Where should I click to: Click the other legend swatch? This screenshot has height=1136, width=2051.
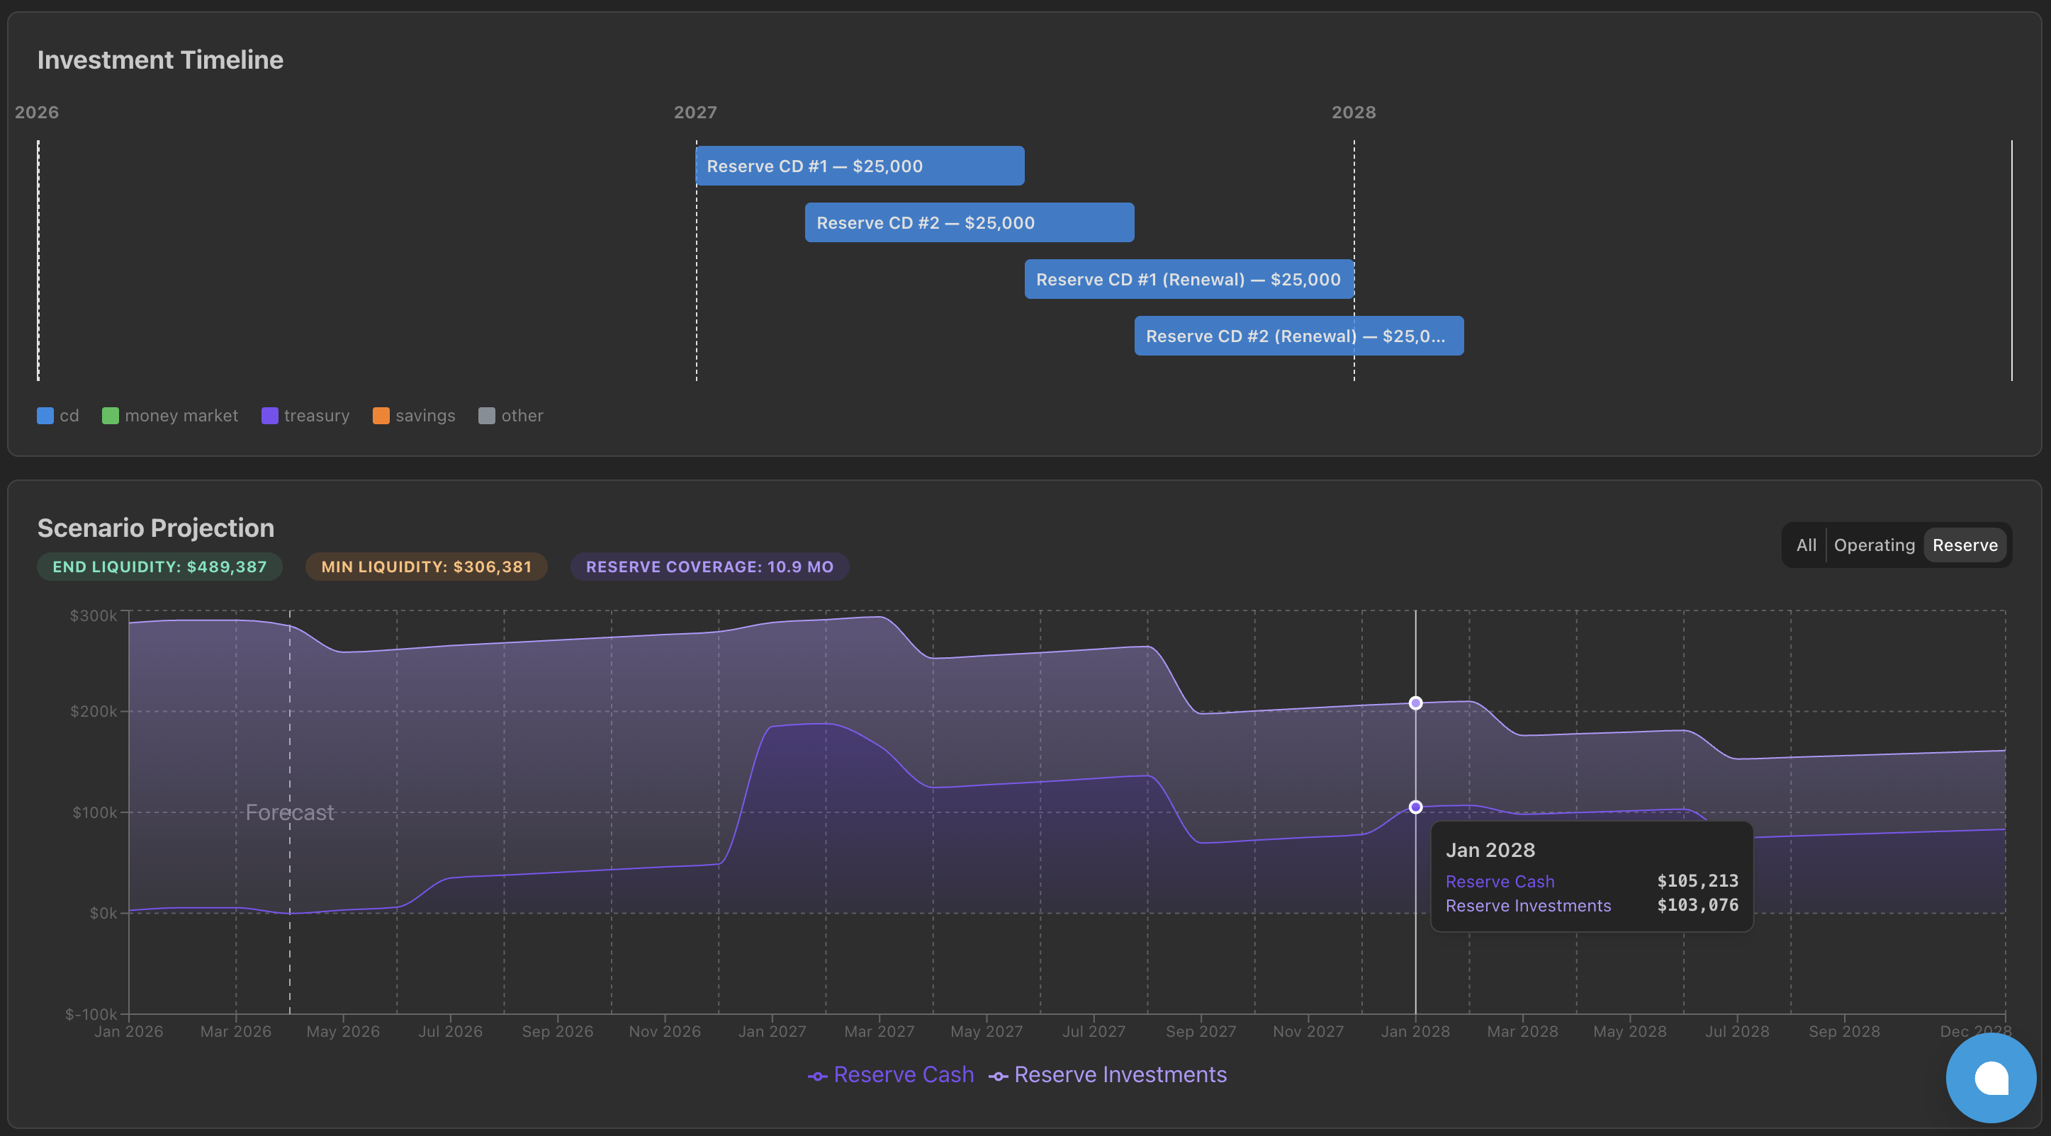485,415
